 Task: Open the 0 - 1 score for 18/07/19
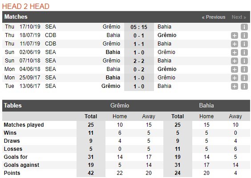(139, 36)
